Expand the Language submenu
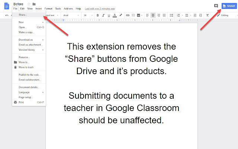The width and height of the screenshot is (238, 149). point(29,92)
